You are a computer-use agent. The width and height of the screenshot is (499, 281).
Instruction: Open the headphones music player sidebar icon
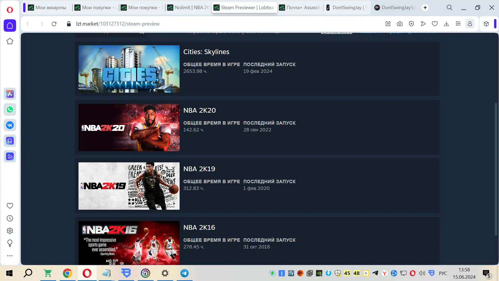coord(10,141)
